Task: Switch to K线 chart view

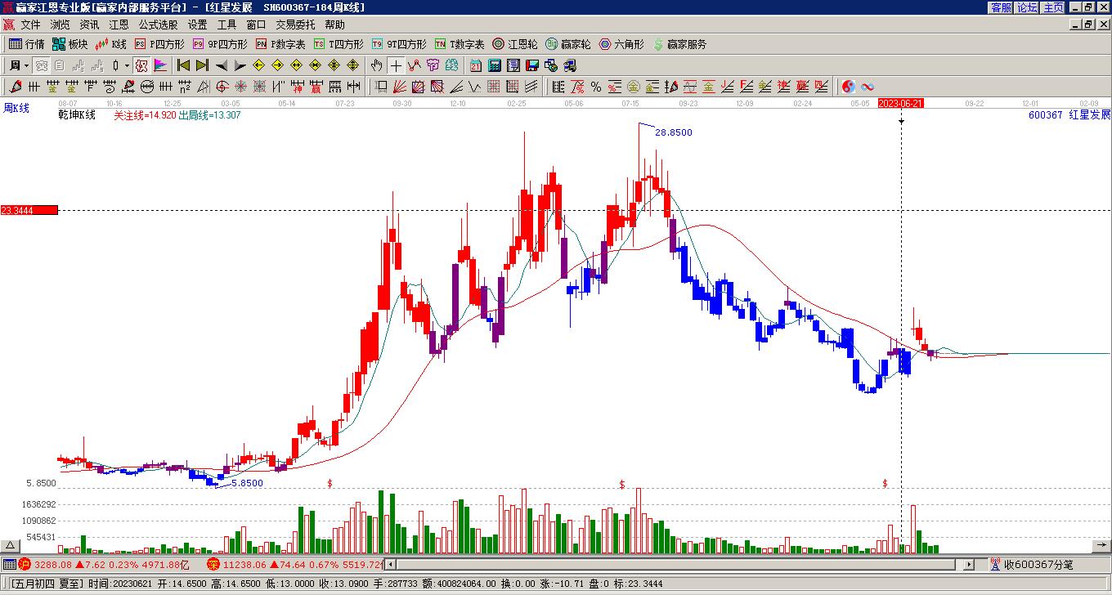Action: click(110, 44)
